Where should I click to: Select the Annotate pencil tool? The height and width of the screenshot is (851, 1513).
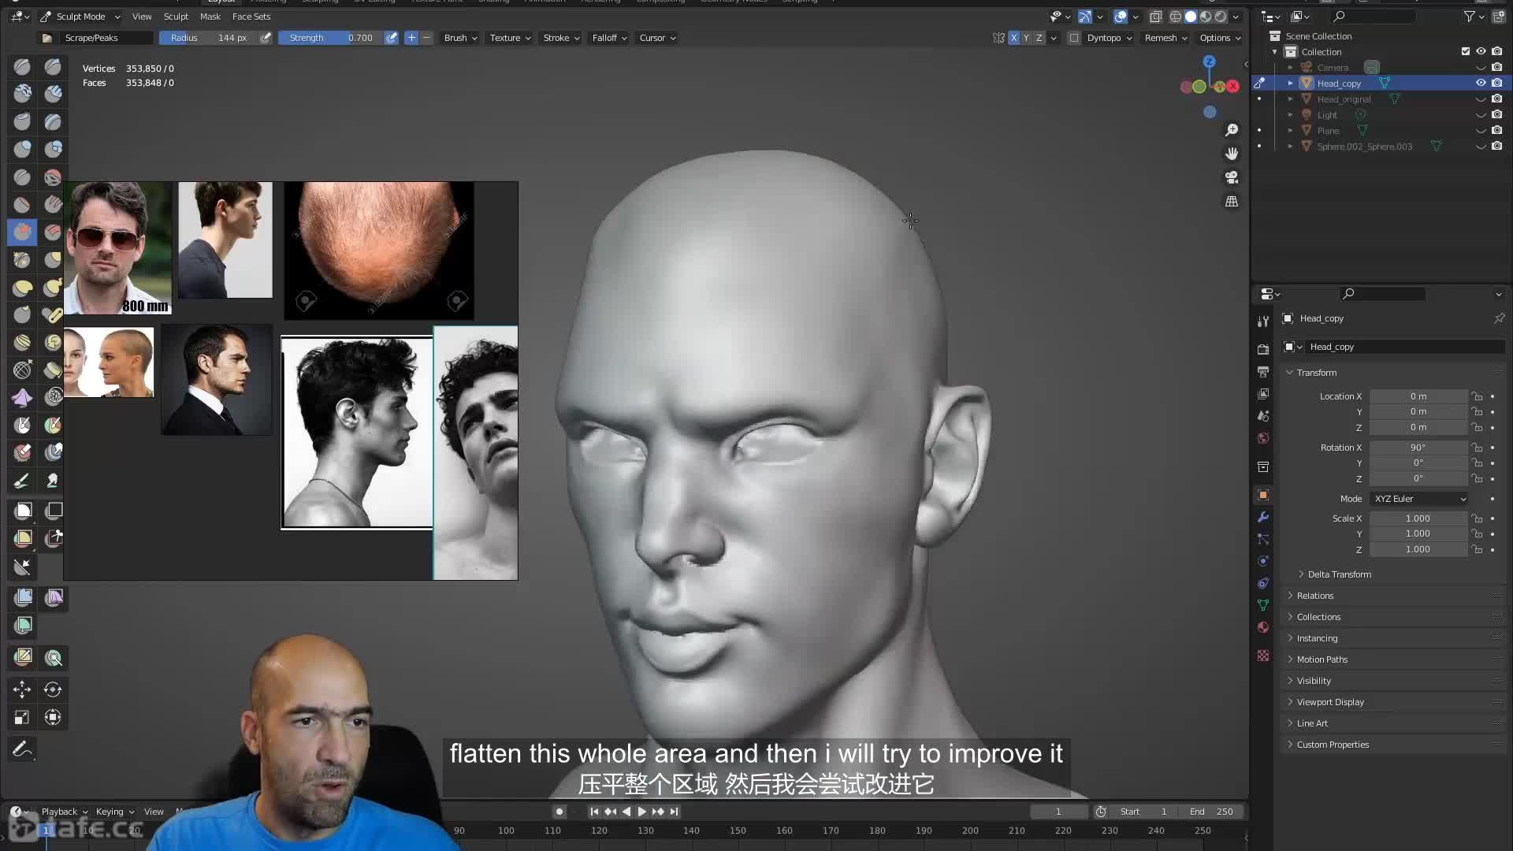(22, 749)
